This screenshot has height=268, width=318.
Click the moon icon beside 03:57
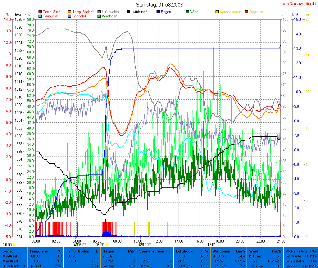(75, 245)
